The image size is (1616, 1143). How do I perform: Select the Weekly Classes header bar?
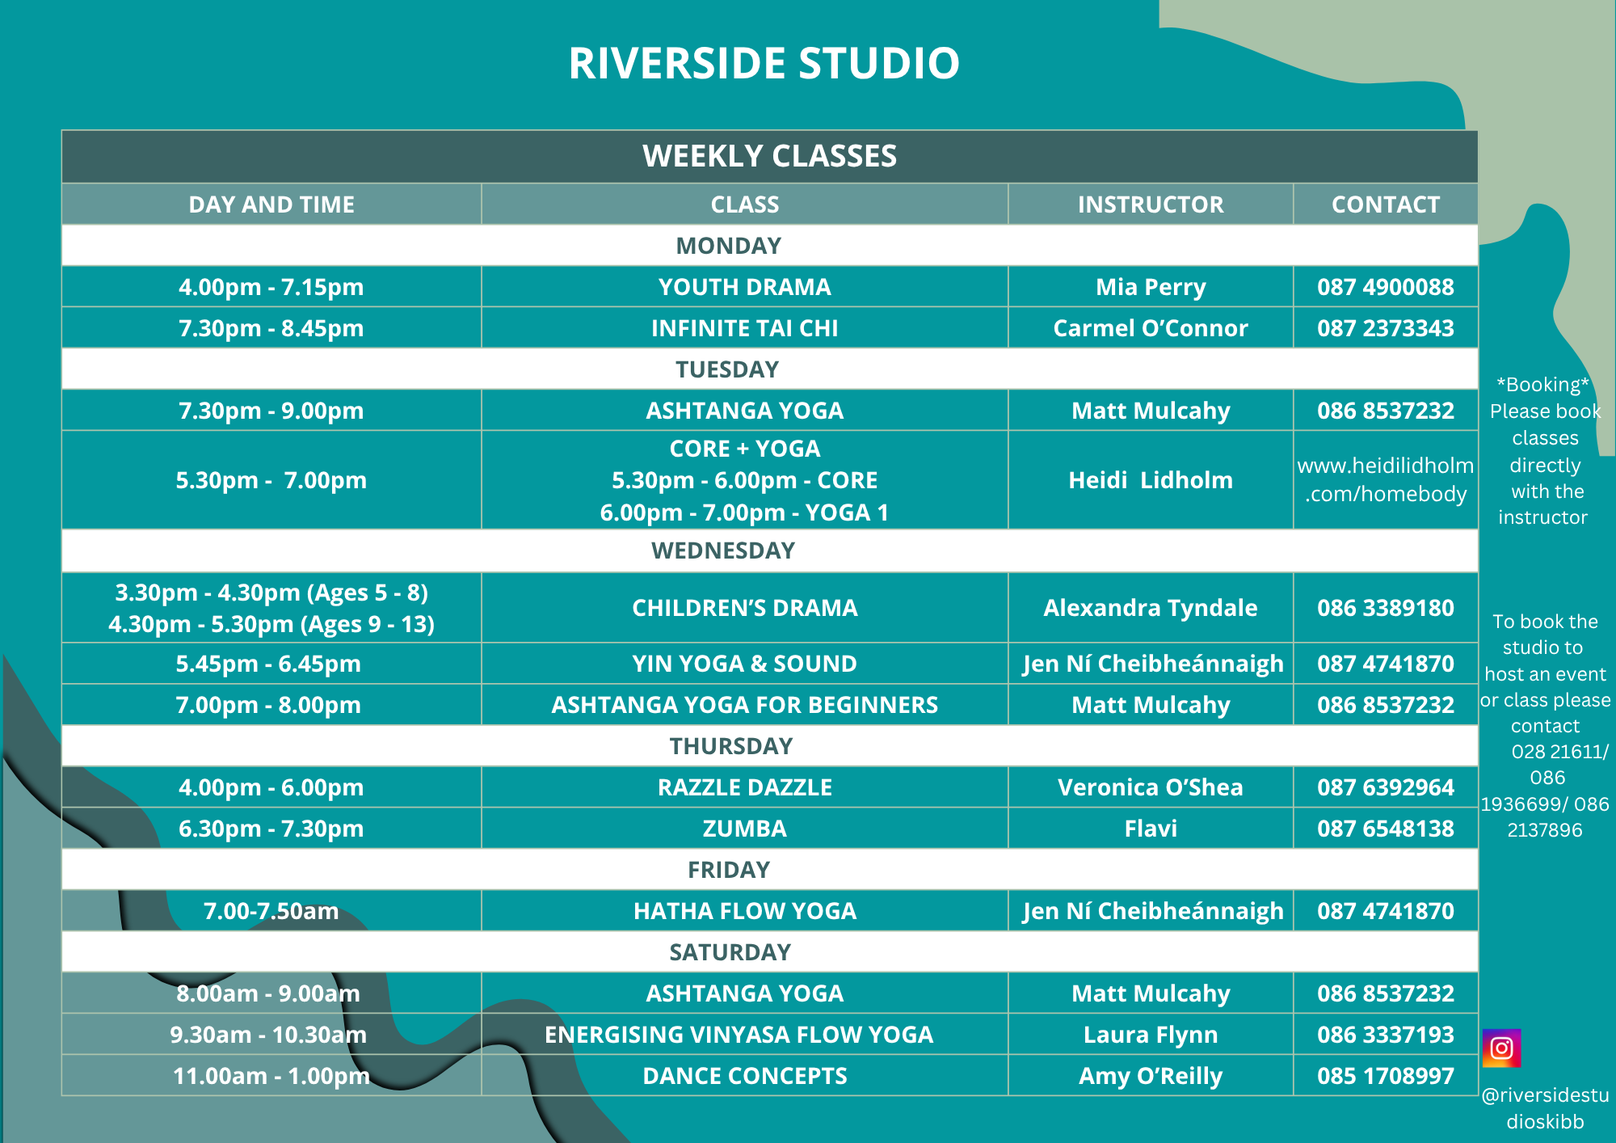pos(769,156)
